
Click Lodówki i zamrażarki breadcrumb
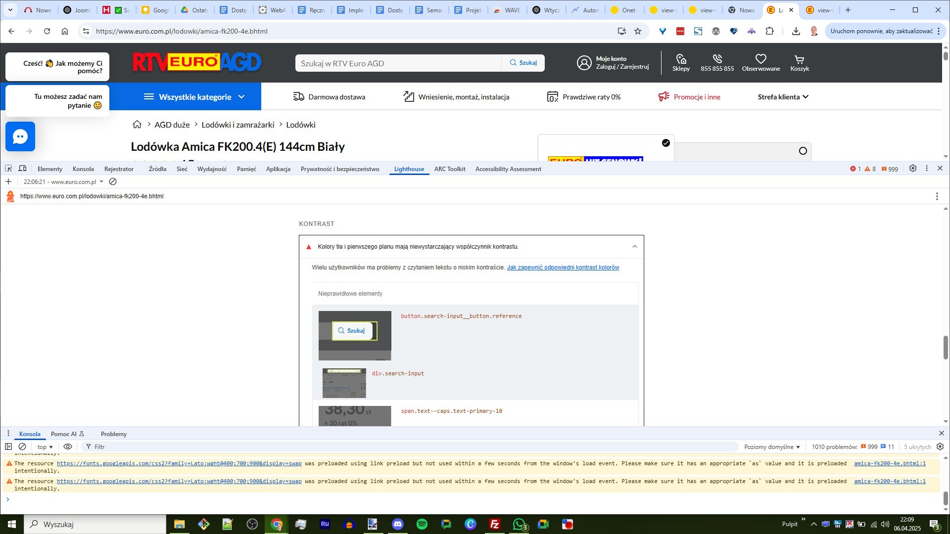point(238,125)
